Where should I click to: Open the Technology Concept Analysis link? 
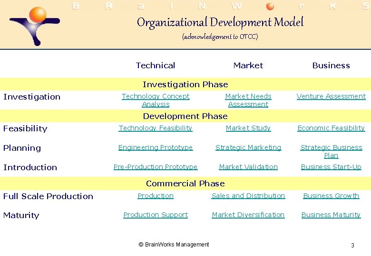(x=156, y=100)
